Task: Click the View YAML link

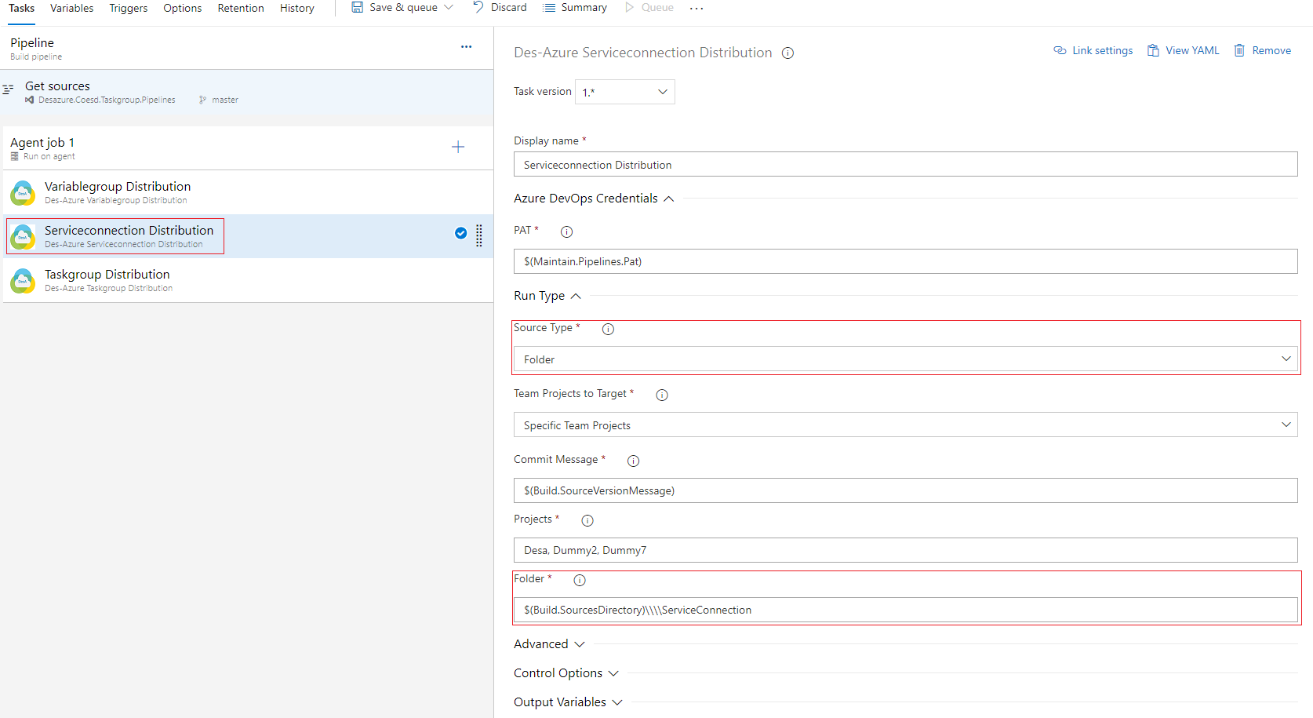Action: 1184,50
